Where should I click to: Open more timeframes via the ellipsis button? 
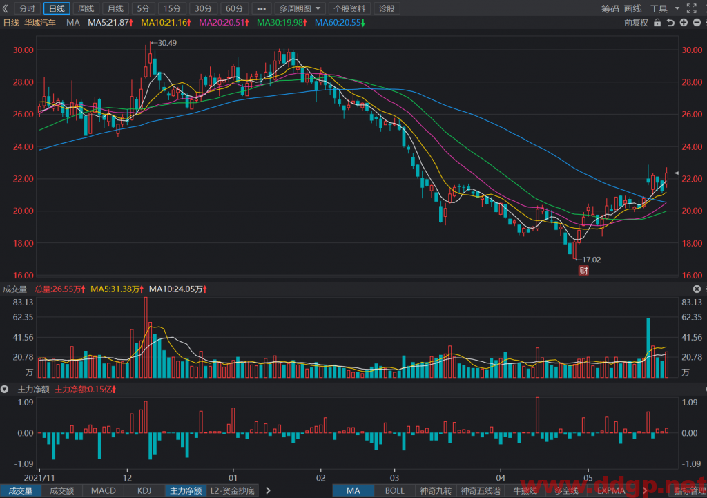click(262, 8)
